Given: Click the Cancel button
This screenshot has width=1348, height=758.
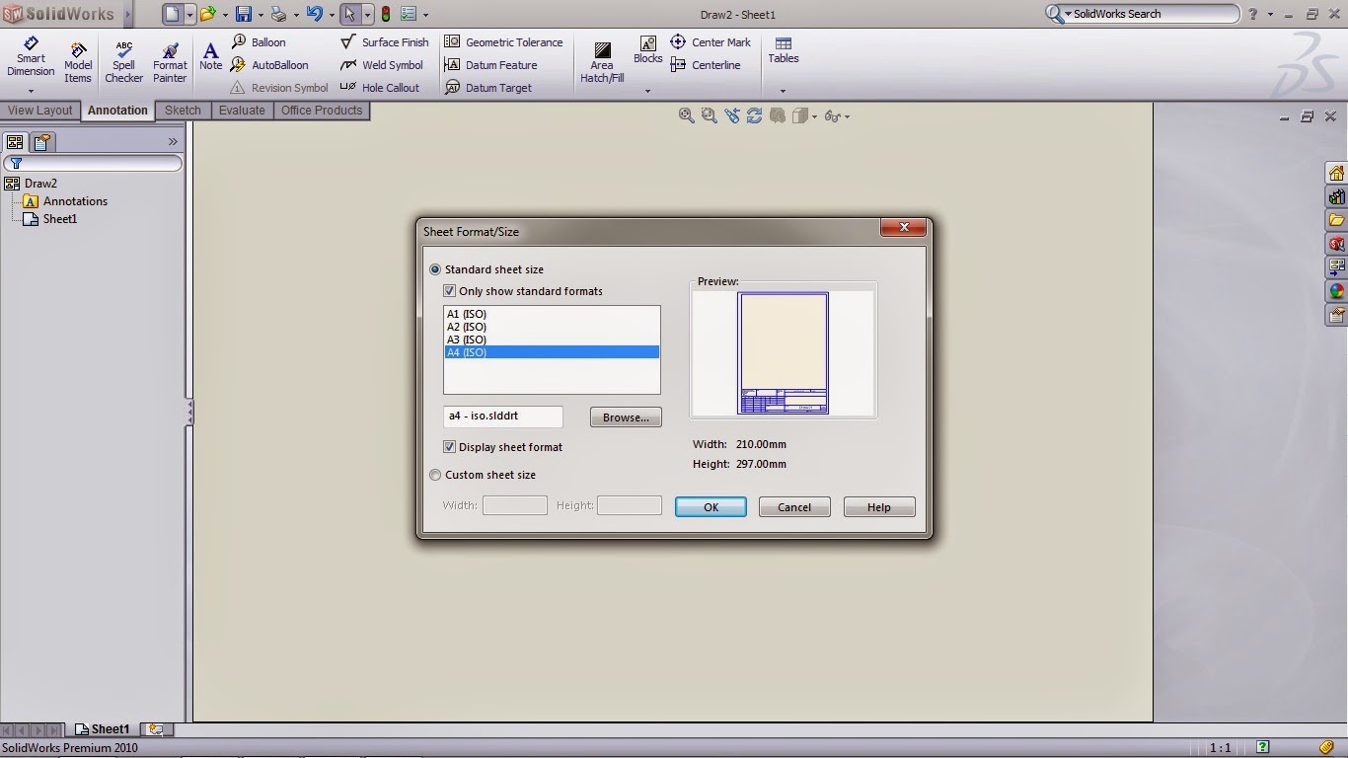Looking at the screenshot, I should 794,507.
